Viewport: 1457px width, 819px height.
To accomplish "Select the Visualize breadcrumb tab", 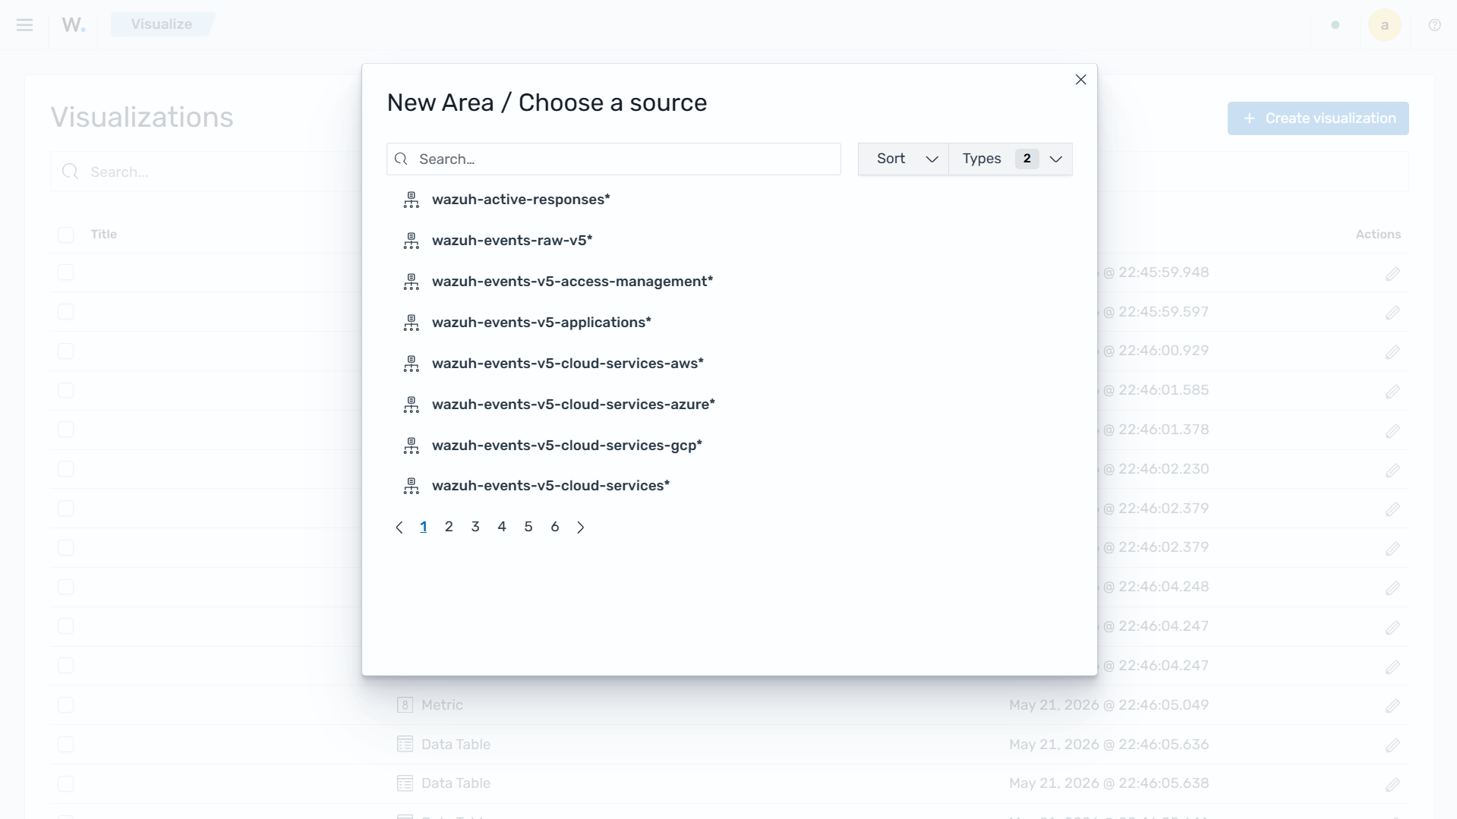I will (162, 24).
